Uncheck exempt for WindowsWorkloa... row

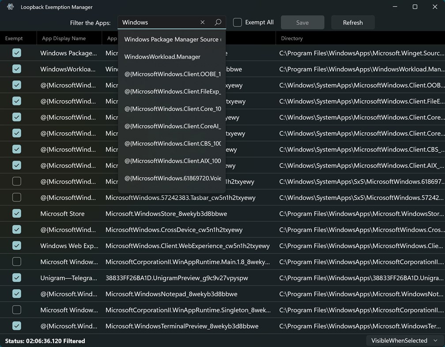pos(17,69)
